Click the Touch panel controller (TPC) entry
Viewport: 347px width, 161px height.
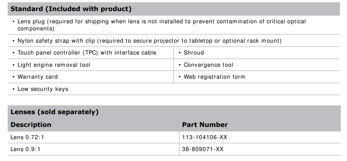coord(87,53)
